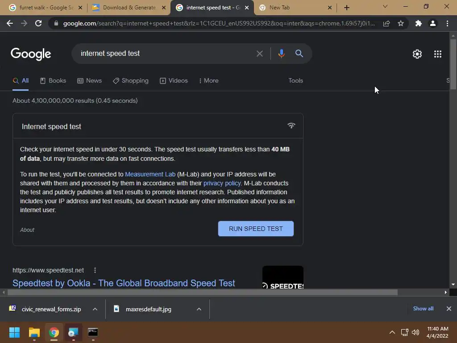Open Speedtest thumbnail image
This screenshot has height=343, width=457.
tap(283, 277)
